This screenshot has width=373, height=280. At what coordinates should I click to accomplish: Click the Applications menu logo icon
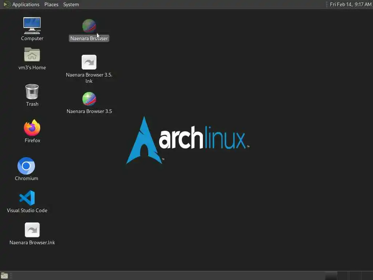[7, 4]
